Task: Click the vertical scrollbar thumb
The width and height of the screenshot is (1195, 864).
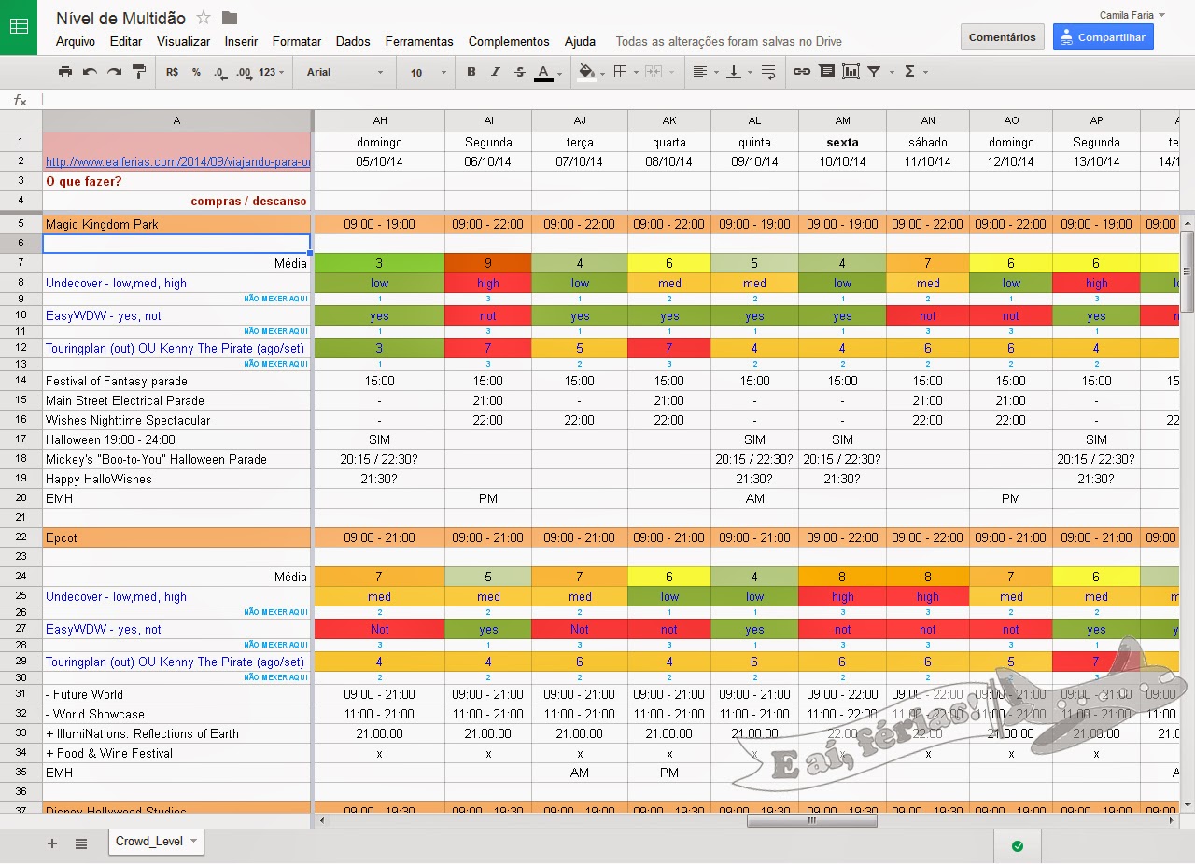Action: point(1188,271)
